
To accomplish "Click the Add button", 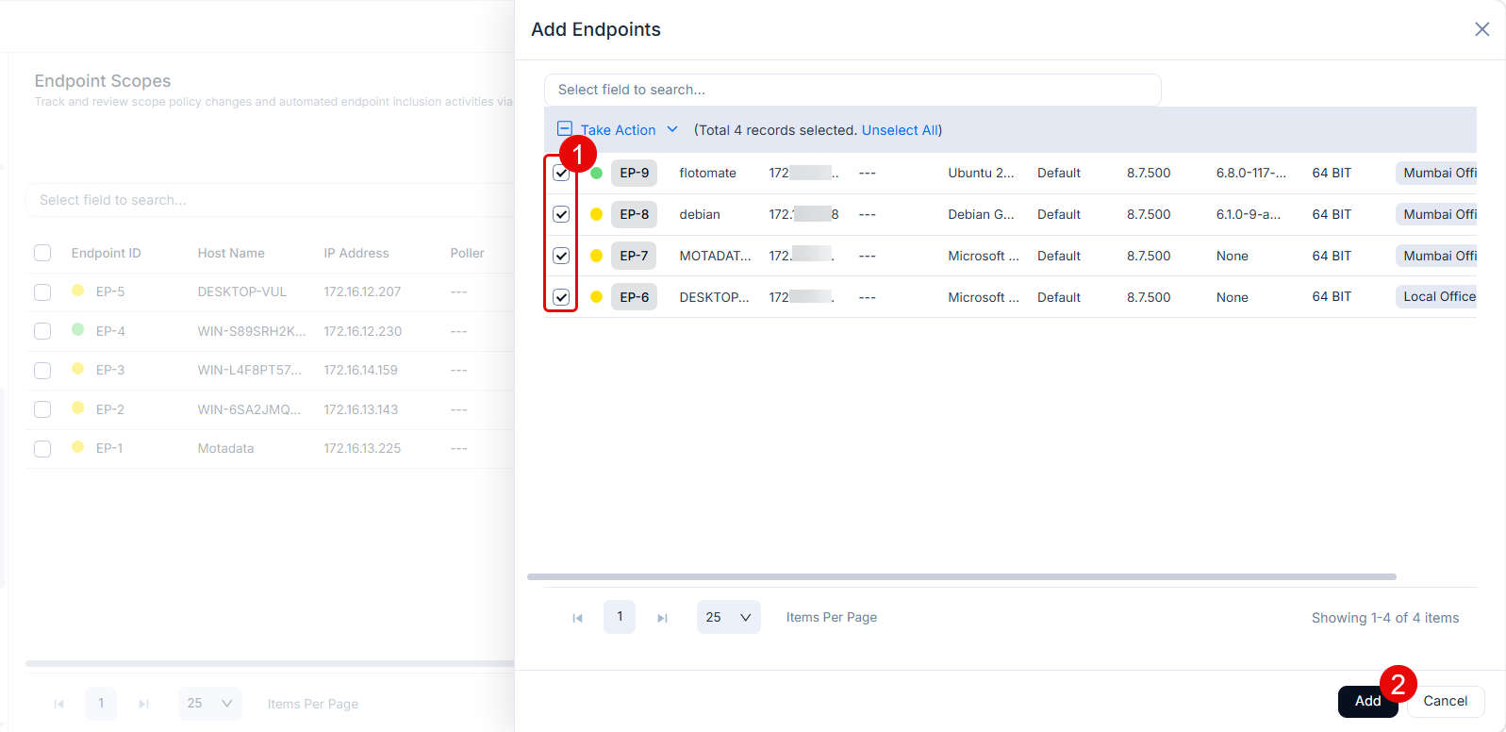I will click(x=1367, y=701).
